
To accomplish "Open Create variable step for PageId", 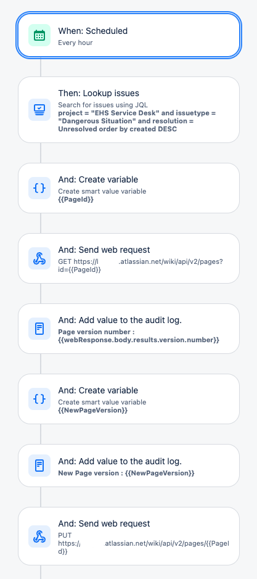I will 128,188.
